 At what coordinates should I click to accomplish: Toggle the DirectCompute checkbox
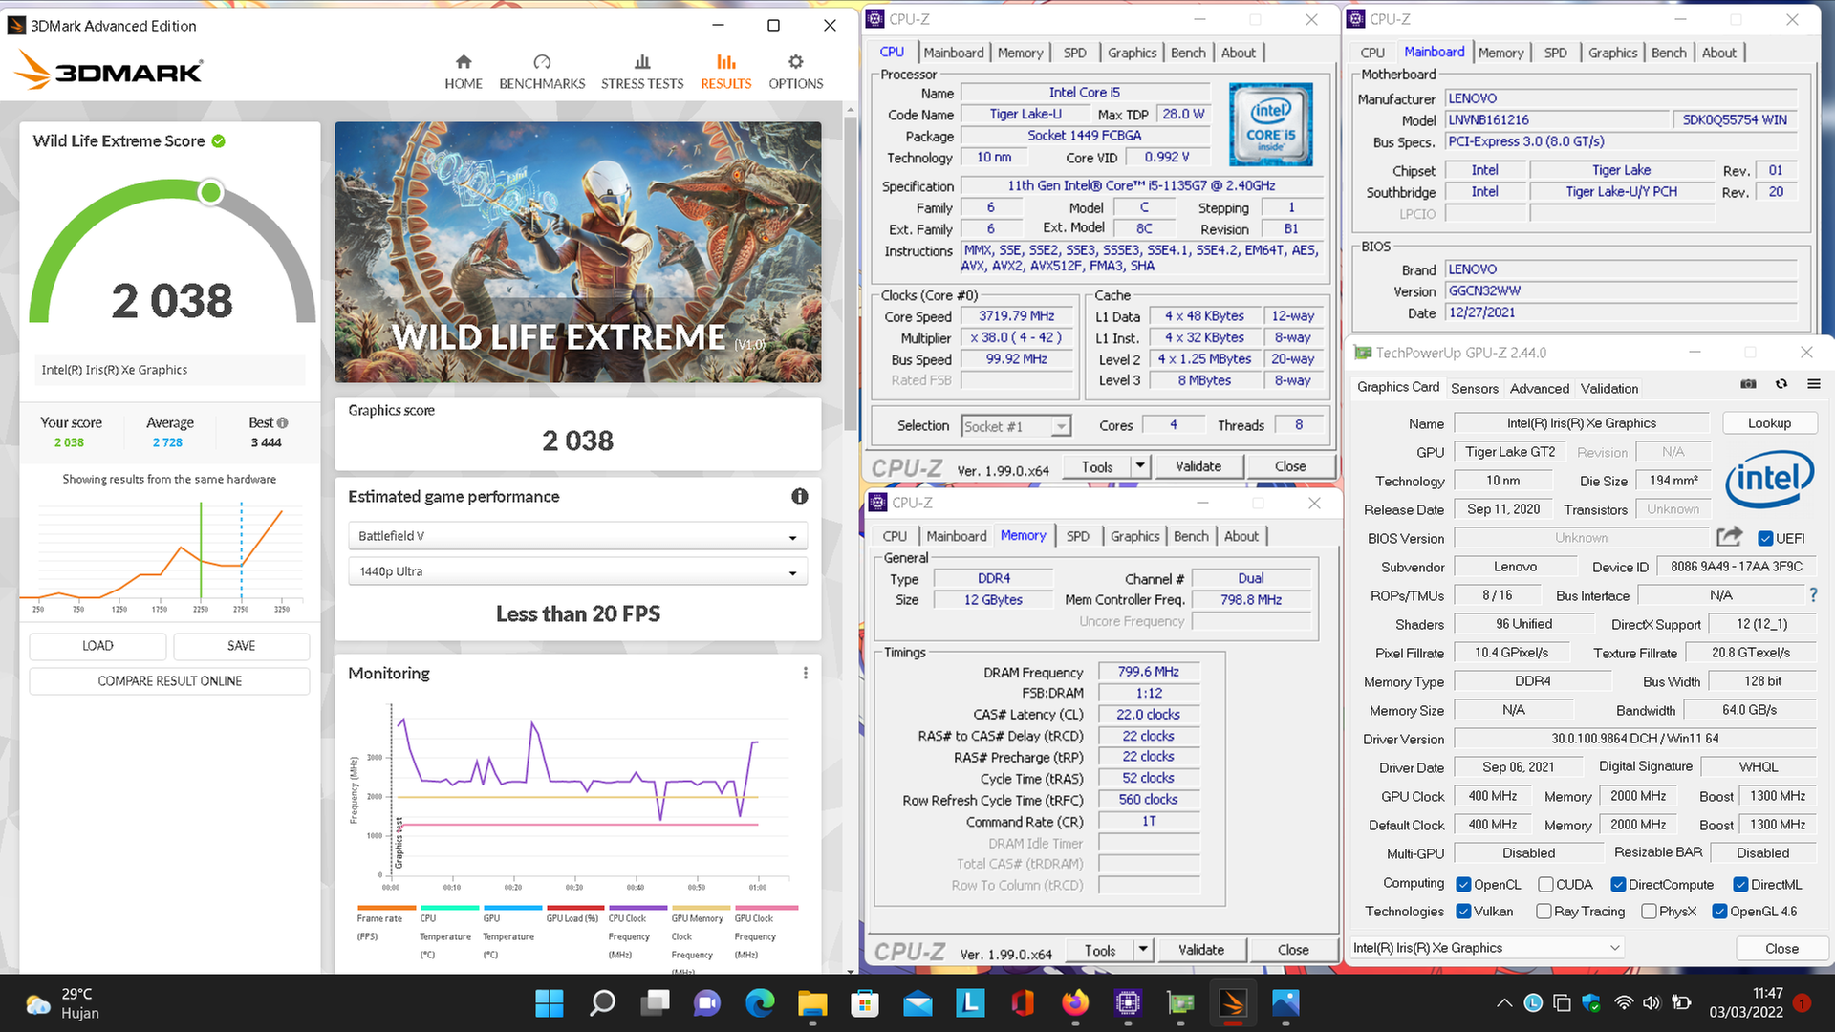[1618, 884]
